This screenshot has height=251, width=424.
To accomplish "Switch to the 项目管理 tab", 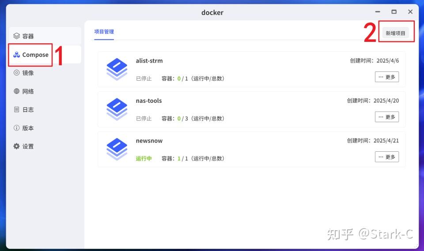I will pyautogui.click(x=104, y=32).
